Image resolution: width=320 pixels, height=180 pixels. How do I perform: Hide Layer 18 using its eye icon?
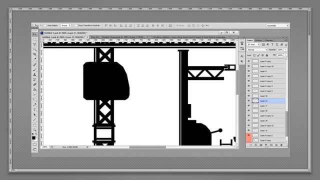pyautogui.click(x=248, y=120)
